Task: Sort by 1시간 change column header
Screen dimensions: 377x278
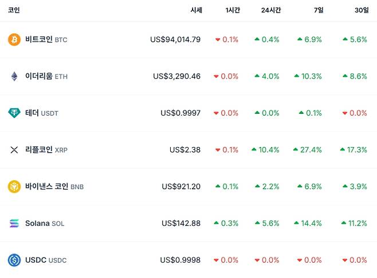Action: 232,10
